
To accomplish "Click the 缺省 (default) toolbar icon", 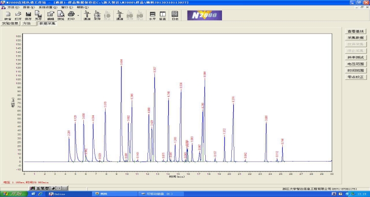I will tap(8, 15).
